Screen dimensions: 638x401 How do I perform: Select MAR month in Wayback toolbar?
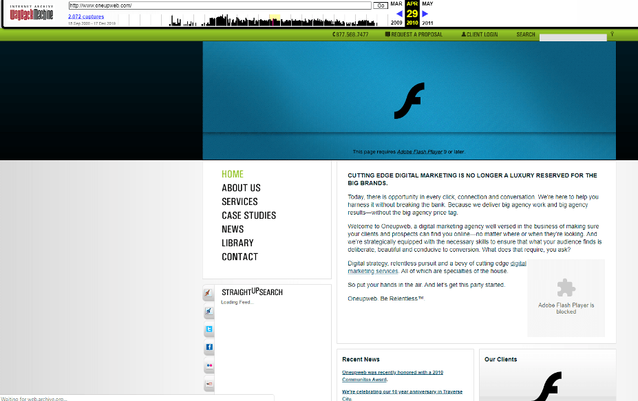point(396,3)
